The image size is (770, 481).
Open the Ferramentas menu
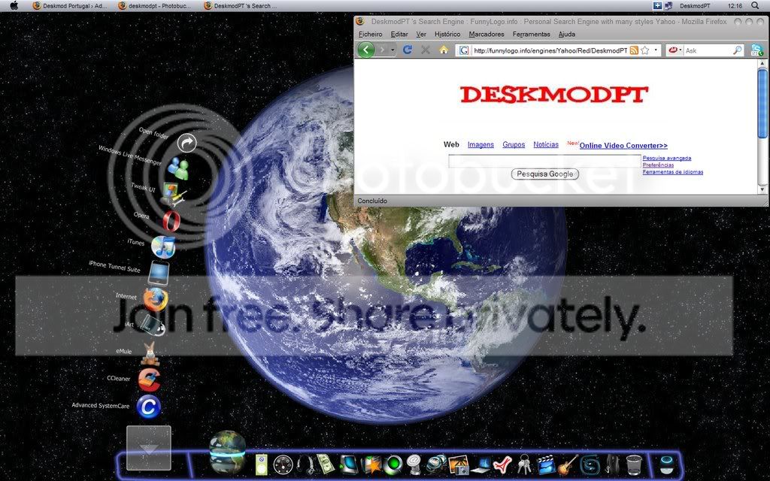(x=531, y=34)
